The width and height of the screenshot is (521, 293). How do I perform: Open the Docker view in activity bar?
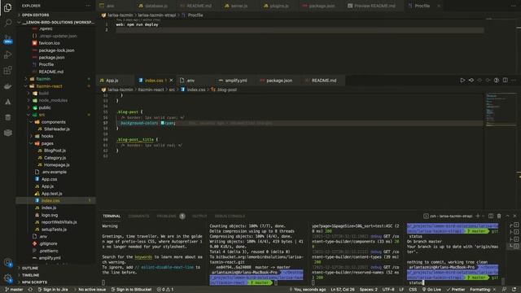7,86
